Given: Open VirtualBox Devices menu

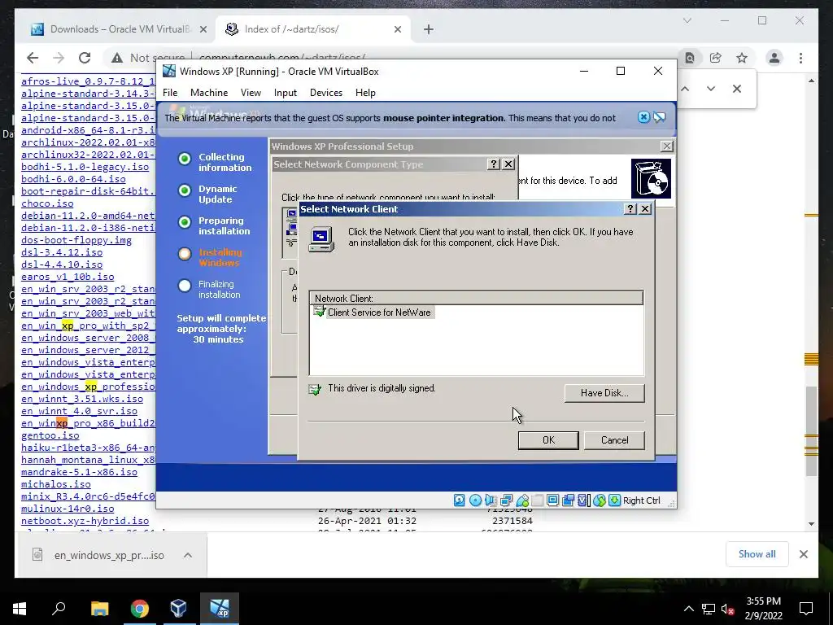Looking at the screenshot, I should pyautogui.click(x=325, y=93).
